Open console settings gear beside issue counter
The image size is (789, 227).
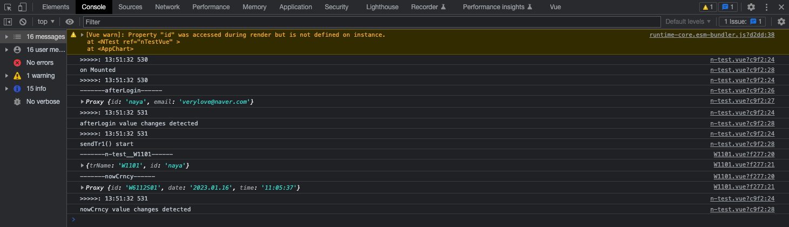pyautogui.click(x=781, y=22)
